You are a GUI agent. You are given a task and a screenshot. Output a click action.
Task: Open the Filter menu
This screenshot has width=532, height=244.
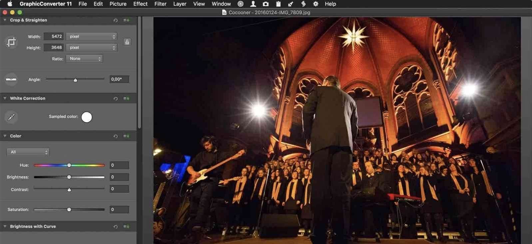160,4
